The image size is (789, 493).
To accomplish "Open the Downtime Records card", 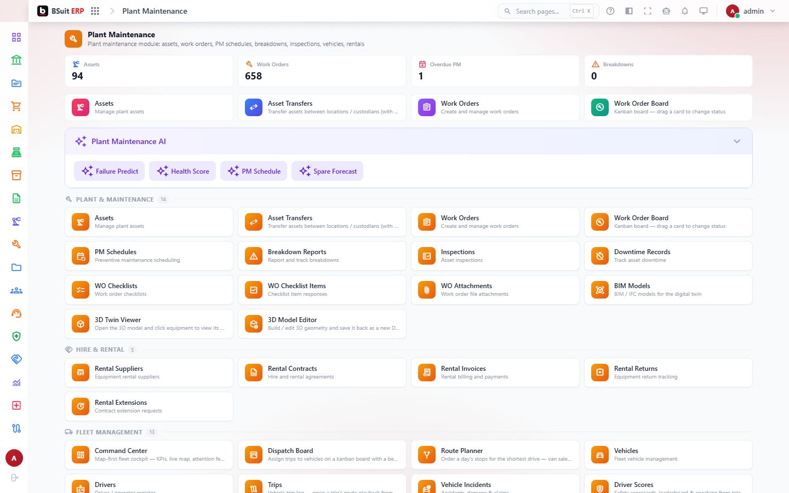I will [x=668, y=256].
